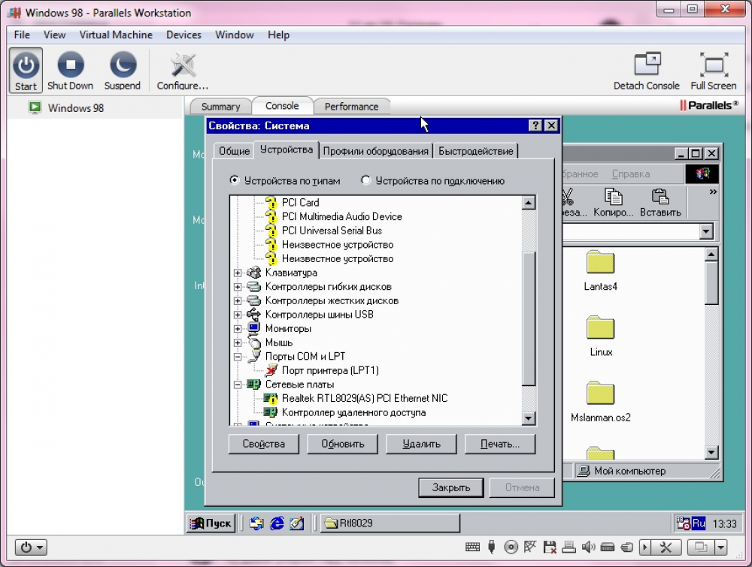Select Устройства по подключению radio button
The height and width of the screenshot is (567, 752).
coord(365,180)
